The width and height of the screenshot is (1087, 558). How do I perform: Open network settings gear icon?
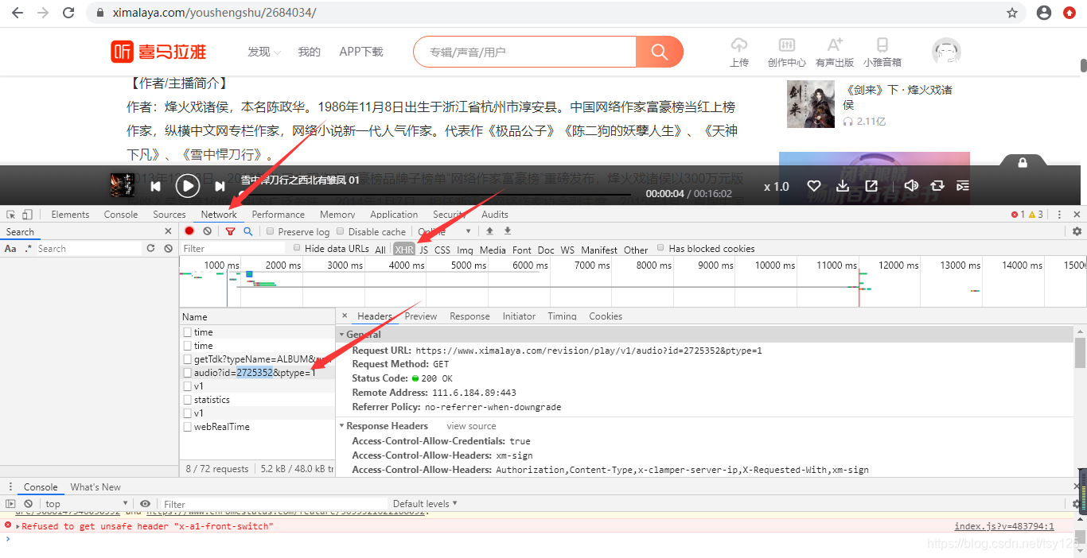1077,231
